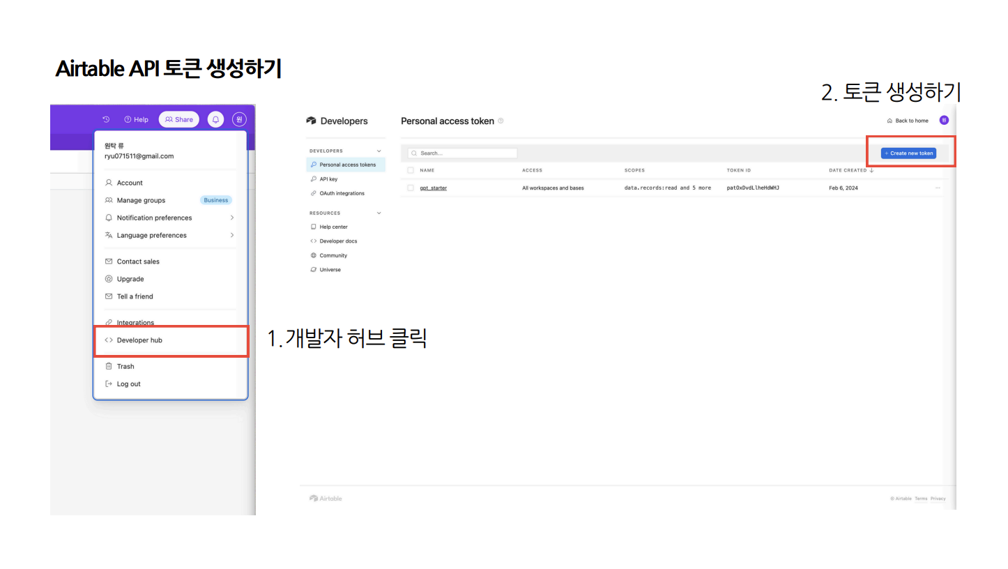Click the Airtable logo in footer
This screenshot has height=569, width=1008.
pos(326,498)
